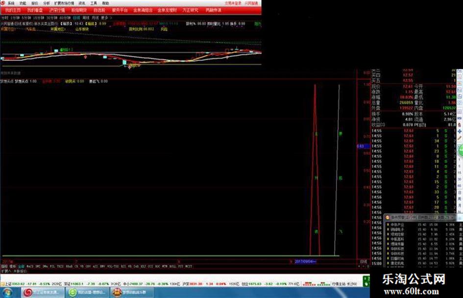The width and height of the screenshot is (463, 298).
Task: Click the alert window title icon
Action: point(388,217)
